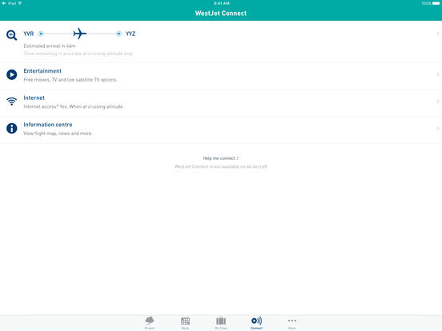
Task: Tap the status bar clock time
Action: pyautogui.click(x=222, y=3)
